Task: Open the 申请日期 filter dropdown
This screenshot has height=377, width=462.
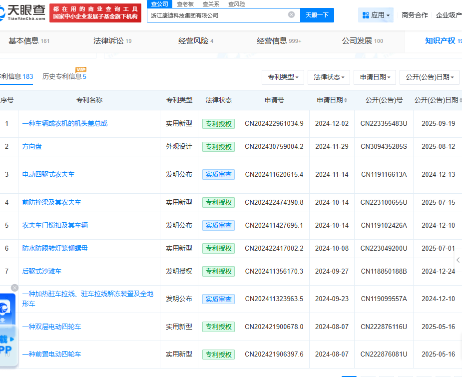Action: pyautogui.click(x=375, y=77)
